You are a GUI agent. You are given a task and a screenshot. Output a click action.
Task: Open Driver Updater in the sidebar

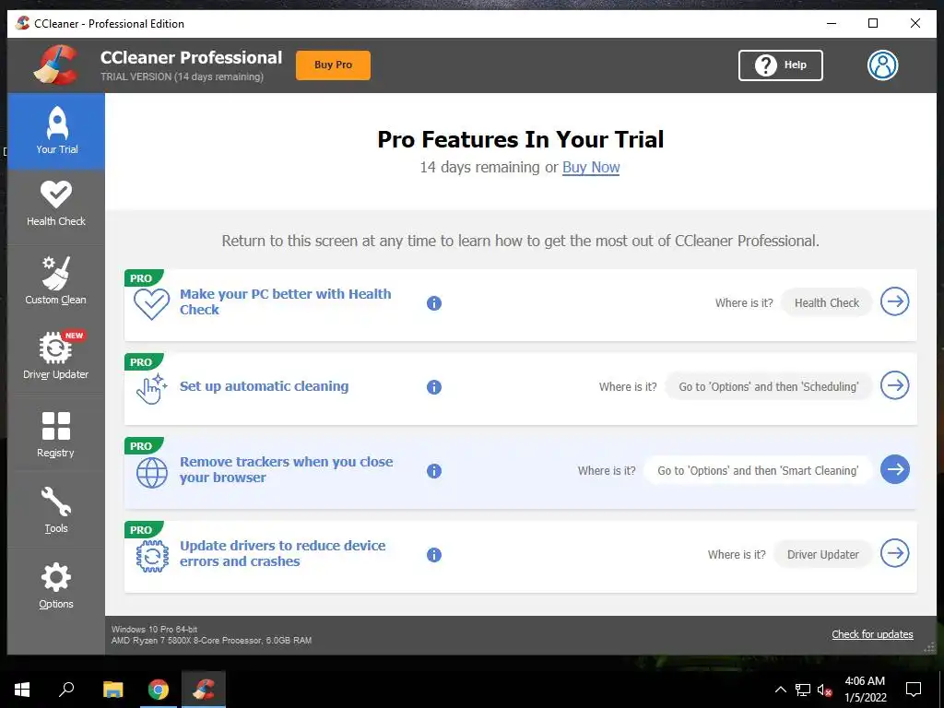[56, 357]
